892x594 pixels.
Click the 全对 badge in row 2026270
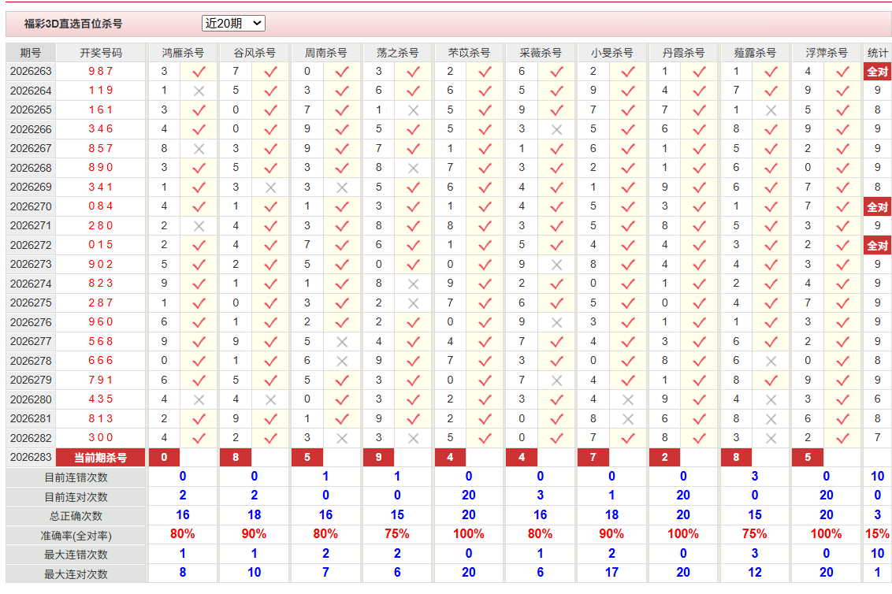point(877,207)
